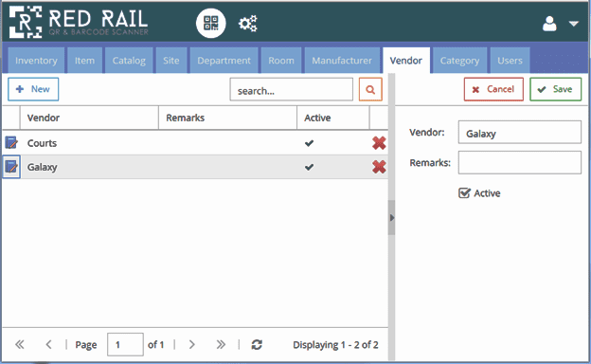Select the Courts vendor name cell
Image resolution: width=591 pixels, height=364 pixels.
click(x=89, y=143)
